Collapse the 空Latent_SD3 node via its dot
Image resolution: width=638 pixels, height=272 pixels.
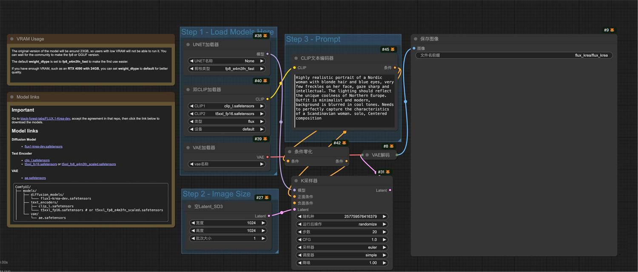coord(190,207)
